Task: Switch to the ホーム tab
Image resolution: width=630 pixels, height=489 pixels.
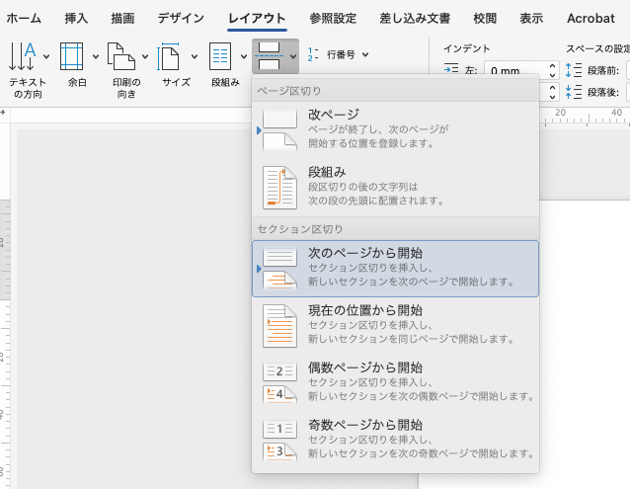Action: coord(24,18)
